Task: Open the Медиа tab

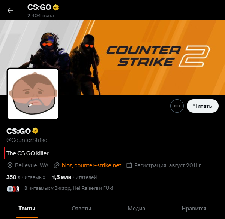Action: pyautogui.click(x=136, y=209)
